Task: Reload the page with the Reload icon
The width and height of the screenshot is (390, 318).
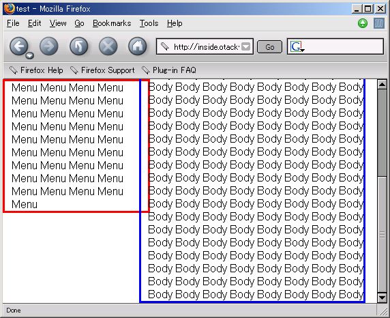Action: click(78, 46)
